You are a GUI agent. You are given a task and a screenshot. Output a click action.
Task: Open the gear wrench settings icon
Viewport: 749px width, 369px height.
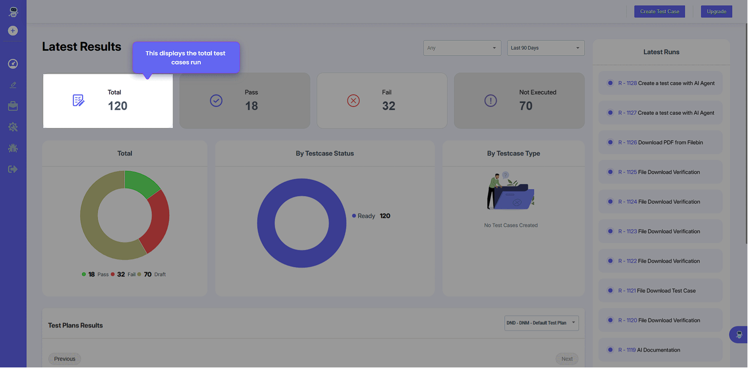13,127
